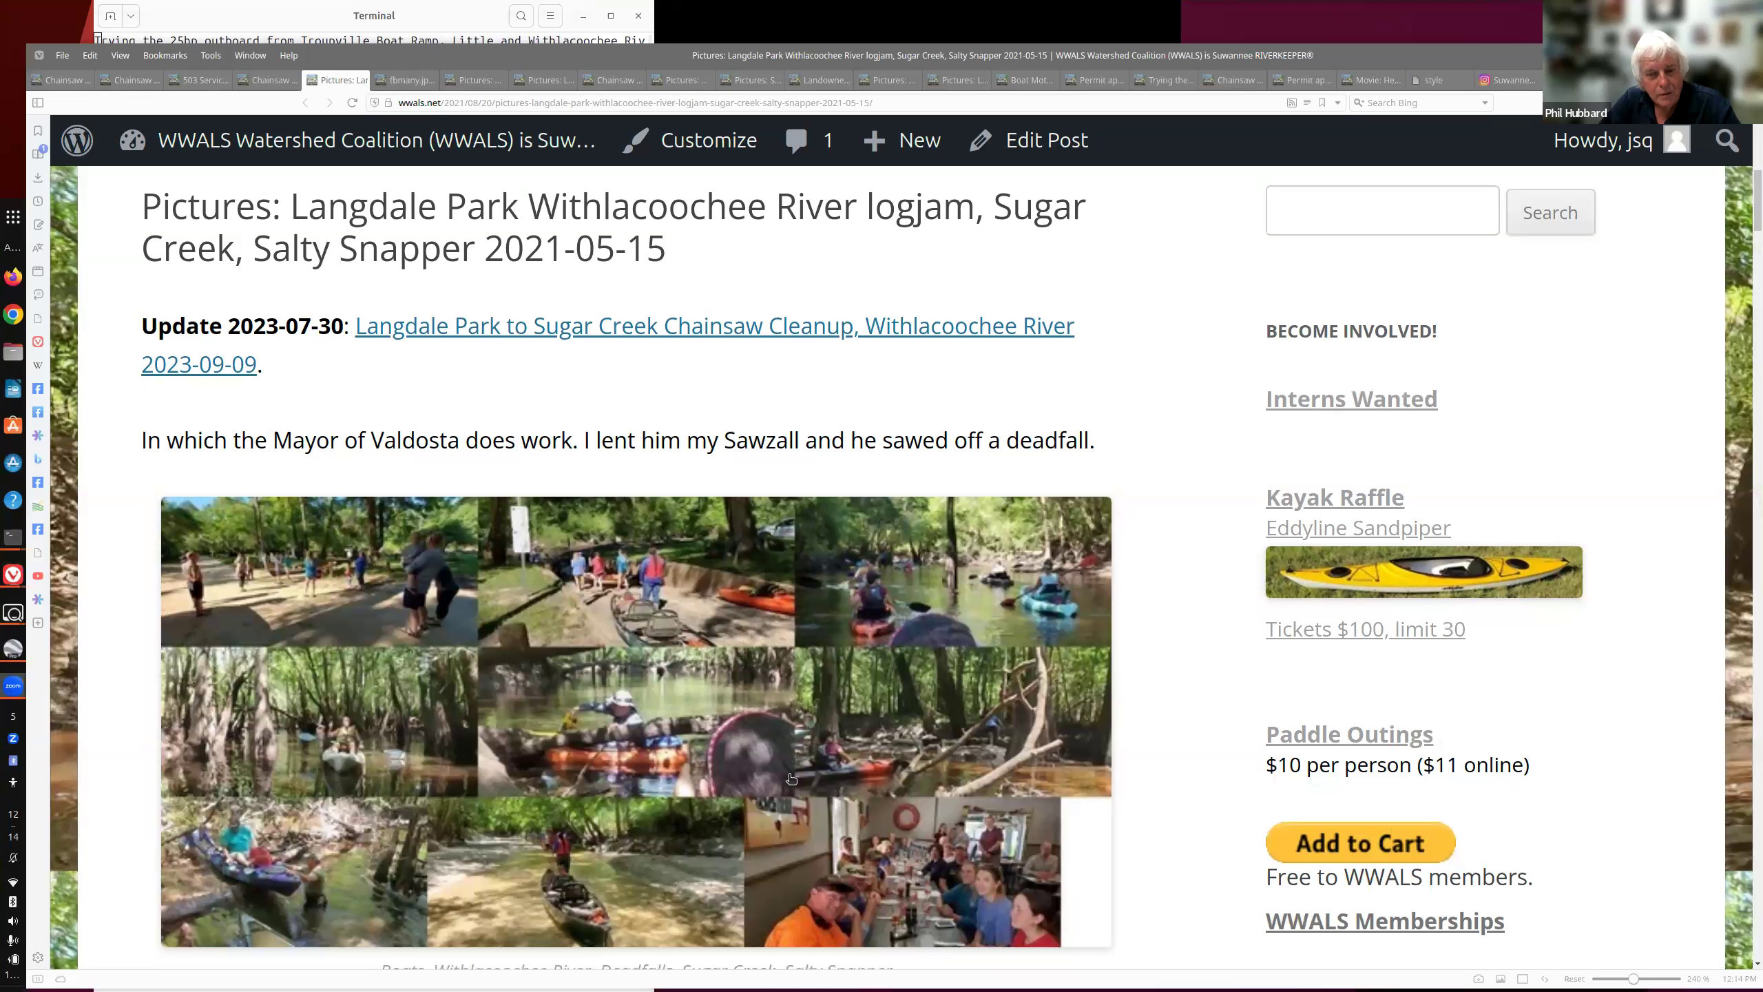Open the History panel clock icon
1763x992 pixels.
[38, 201]
